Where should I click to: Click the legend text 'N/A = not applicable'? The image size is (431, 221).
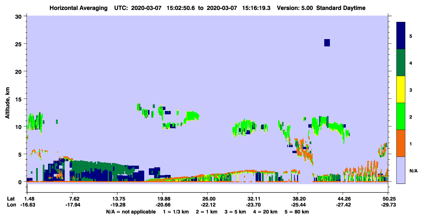click(x=131, y=212)
